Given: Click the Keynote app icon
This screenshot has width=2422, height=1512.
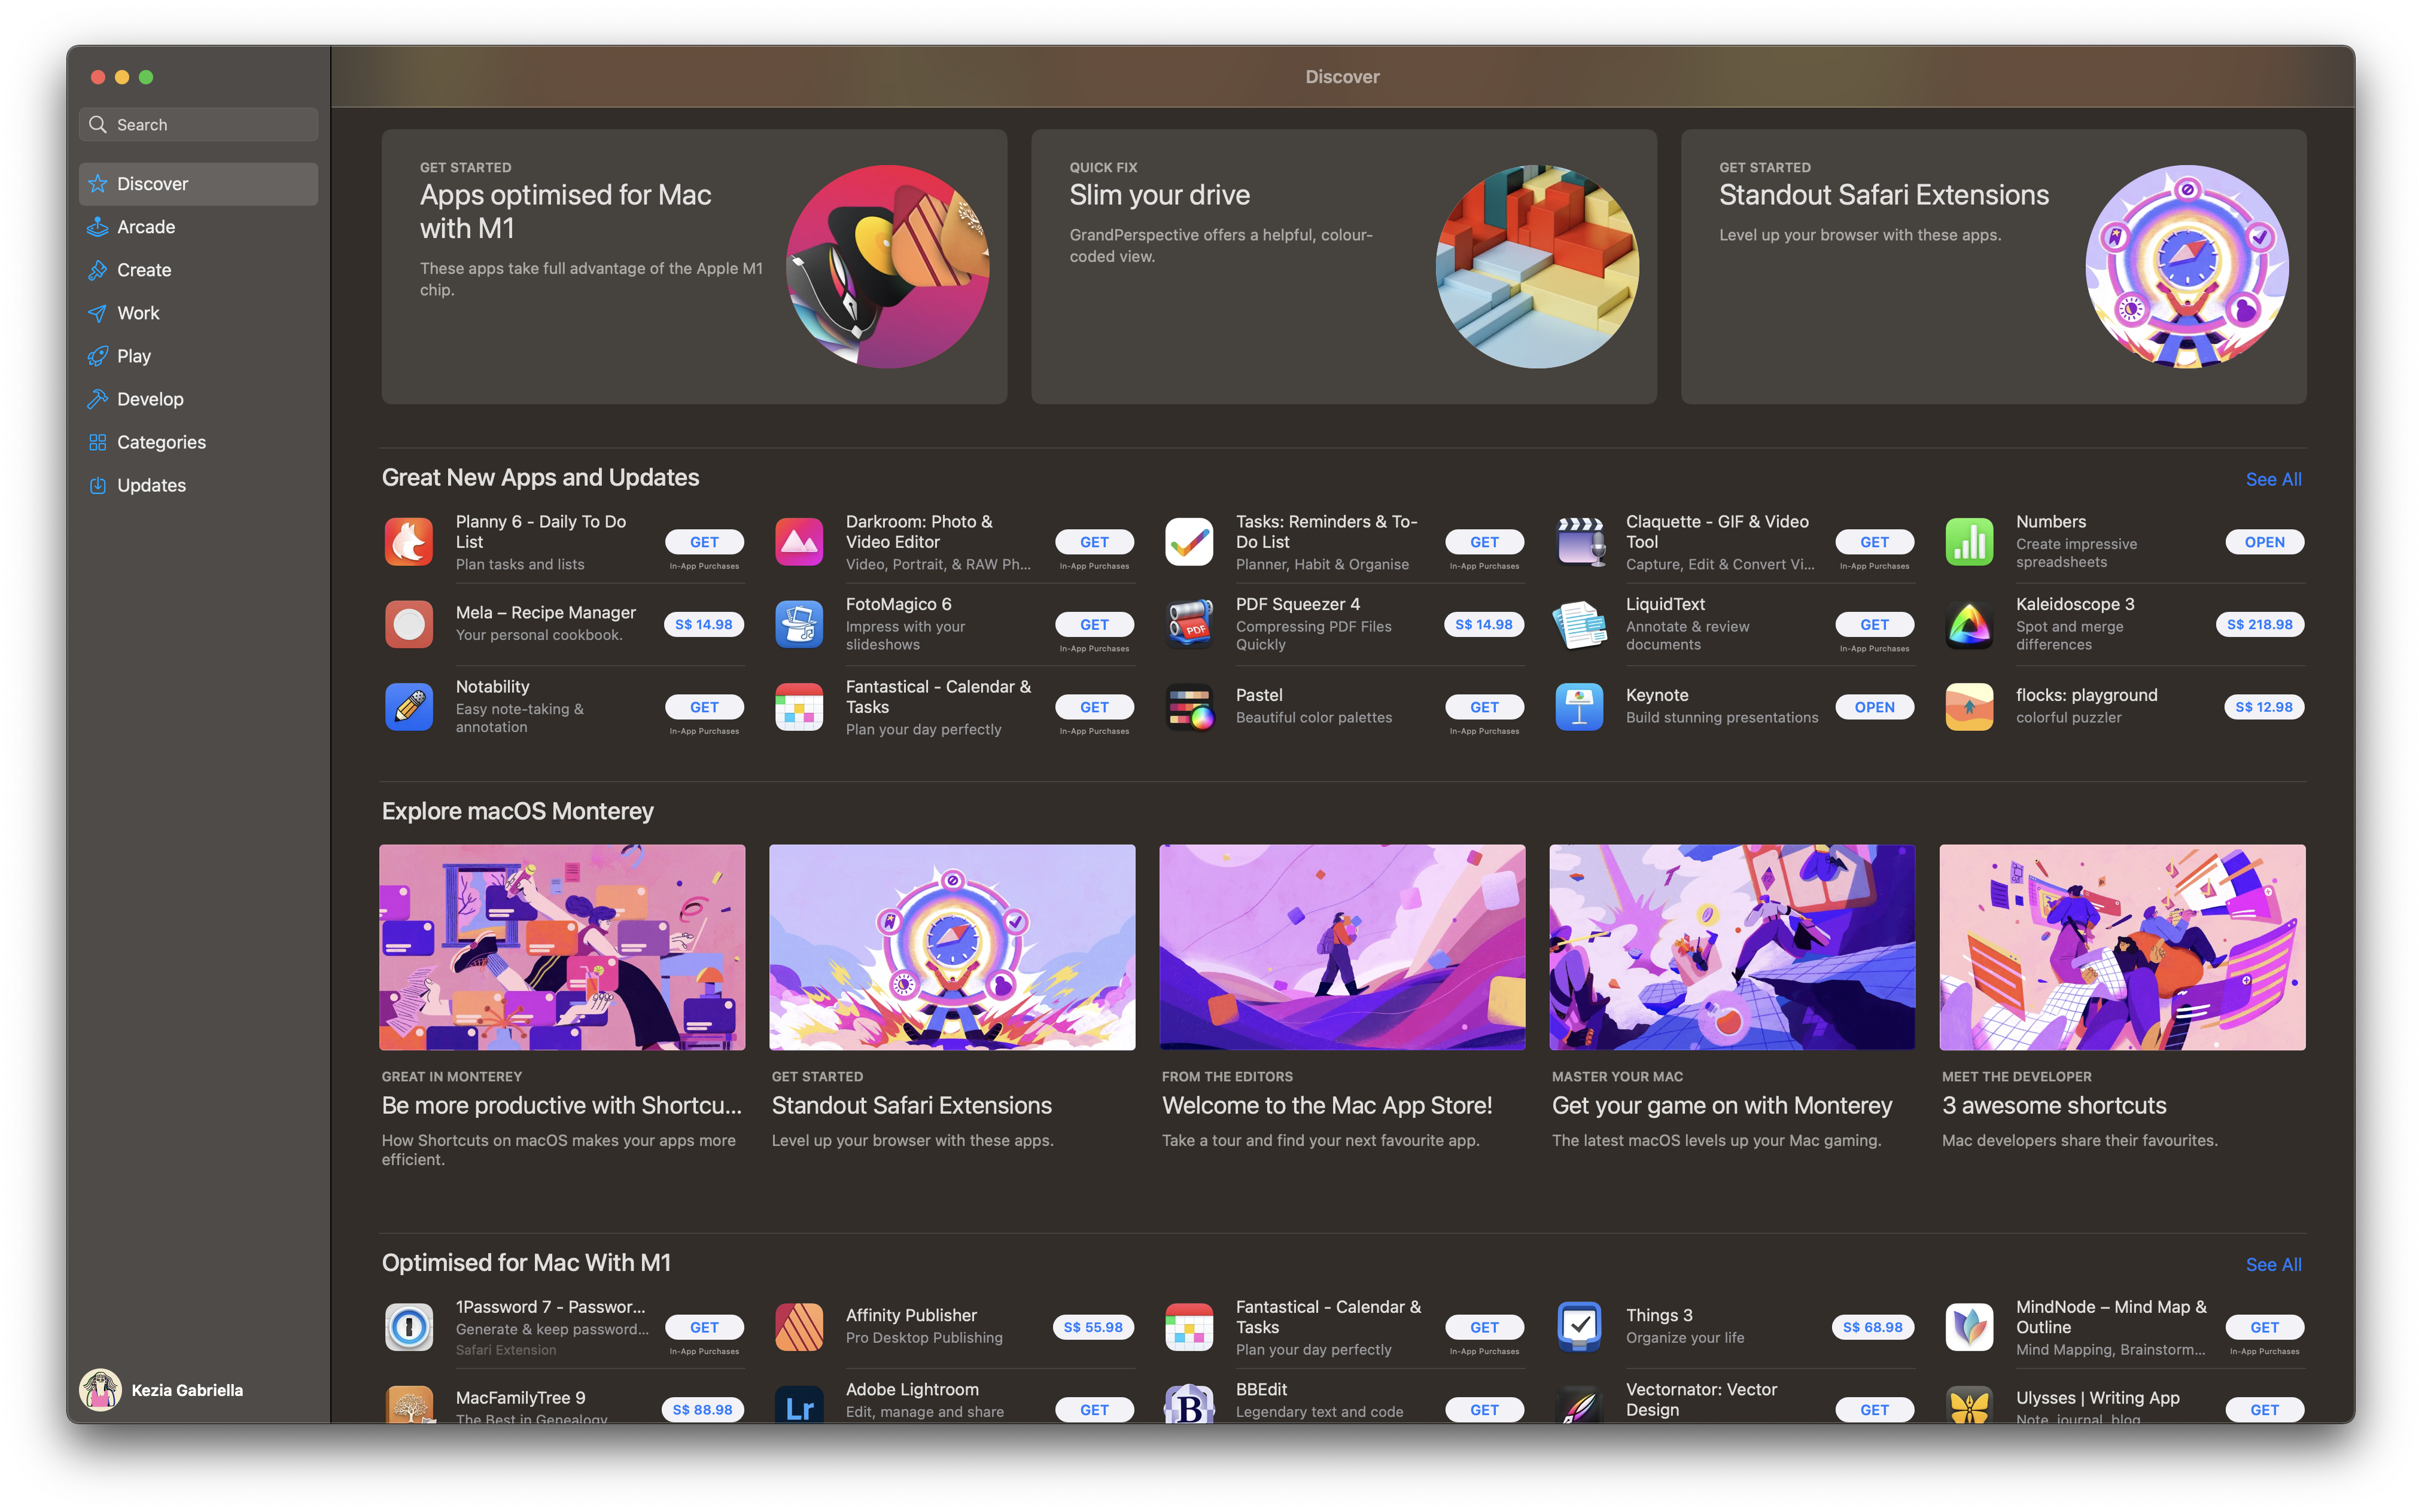Looking at the screenshot, I should point(1578,707).
